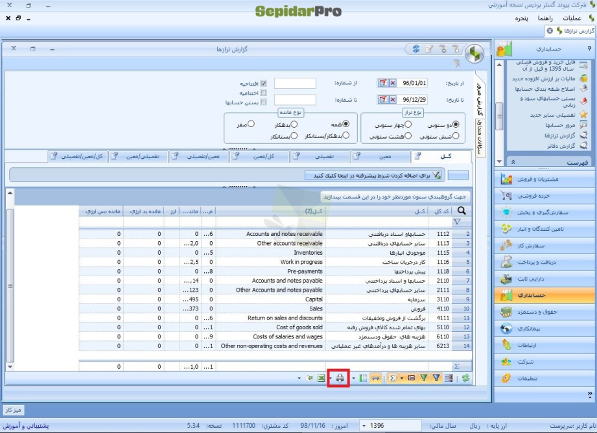597x433 pixels.
Task: Pin the حسابداری sidebar panel
Action: pos(589,48)
